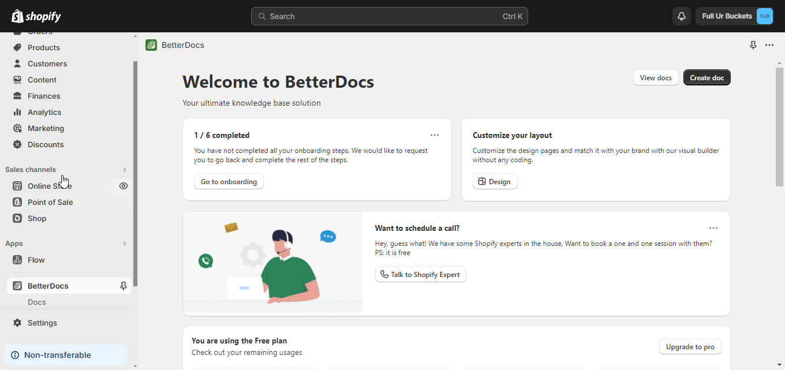Screen dimensions: 785x370
Task: Click the Shopify logo in top bar
Action: point(36,16)
